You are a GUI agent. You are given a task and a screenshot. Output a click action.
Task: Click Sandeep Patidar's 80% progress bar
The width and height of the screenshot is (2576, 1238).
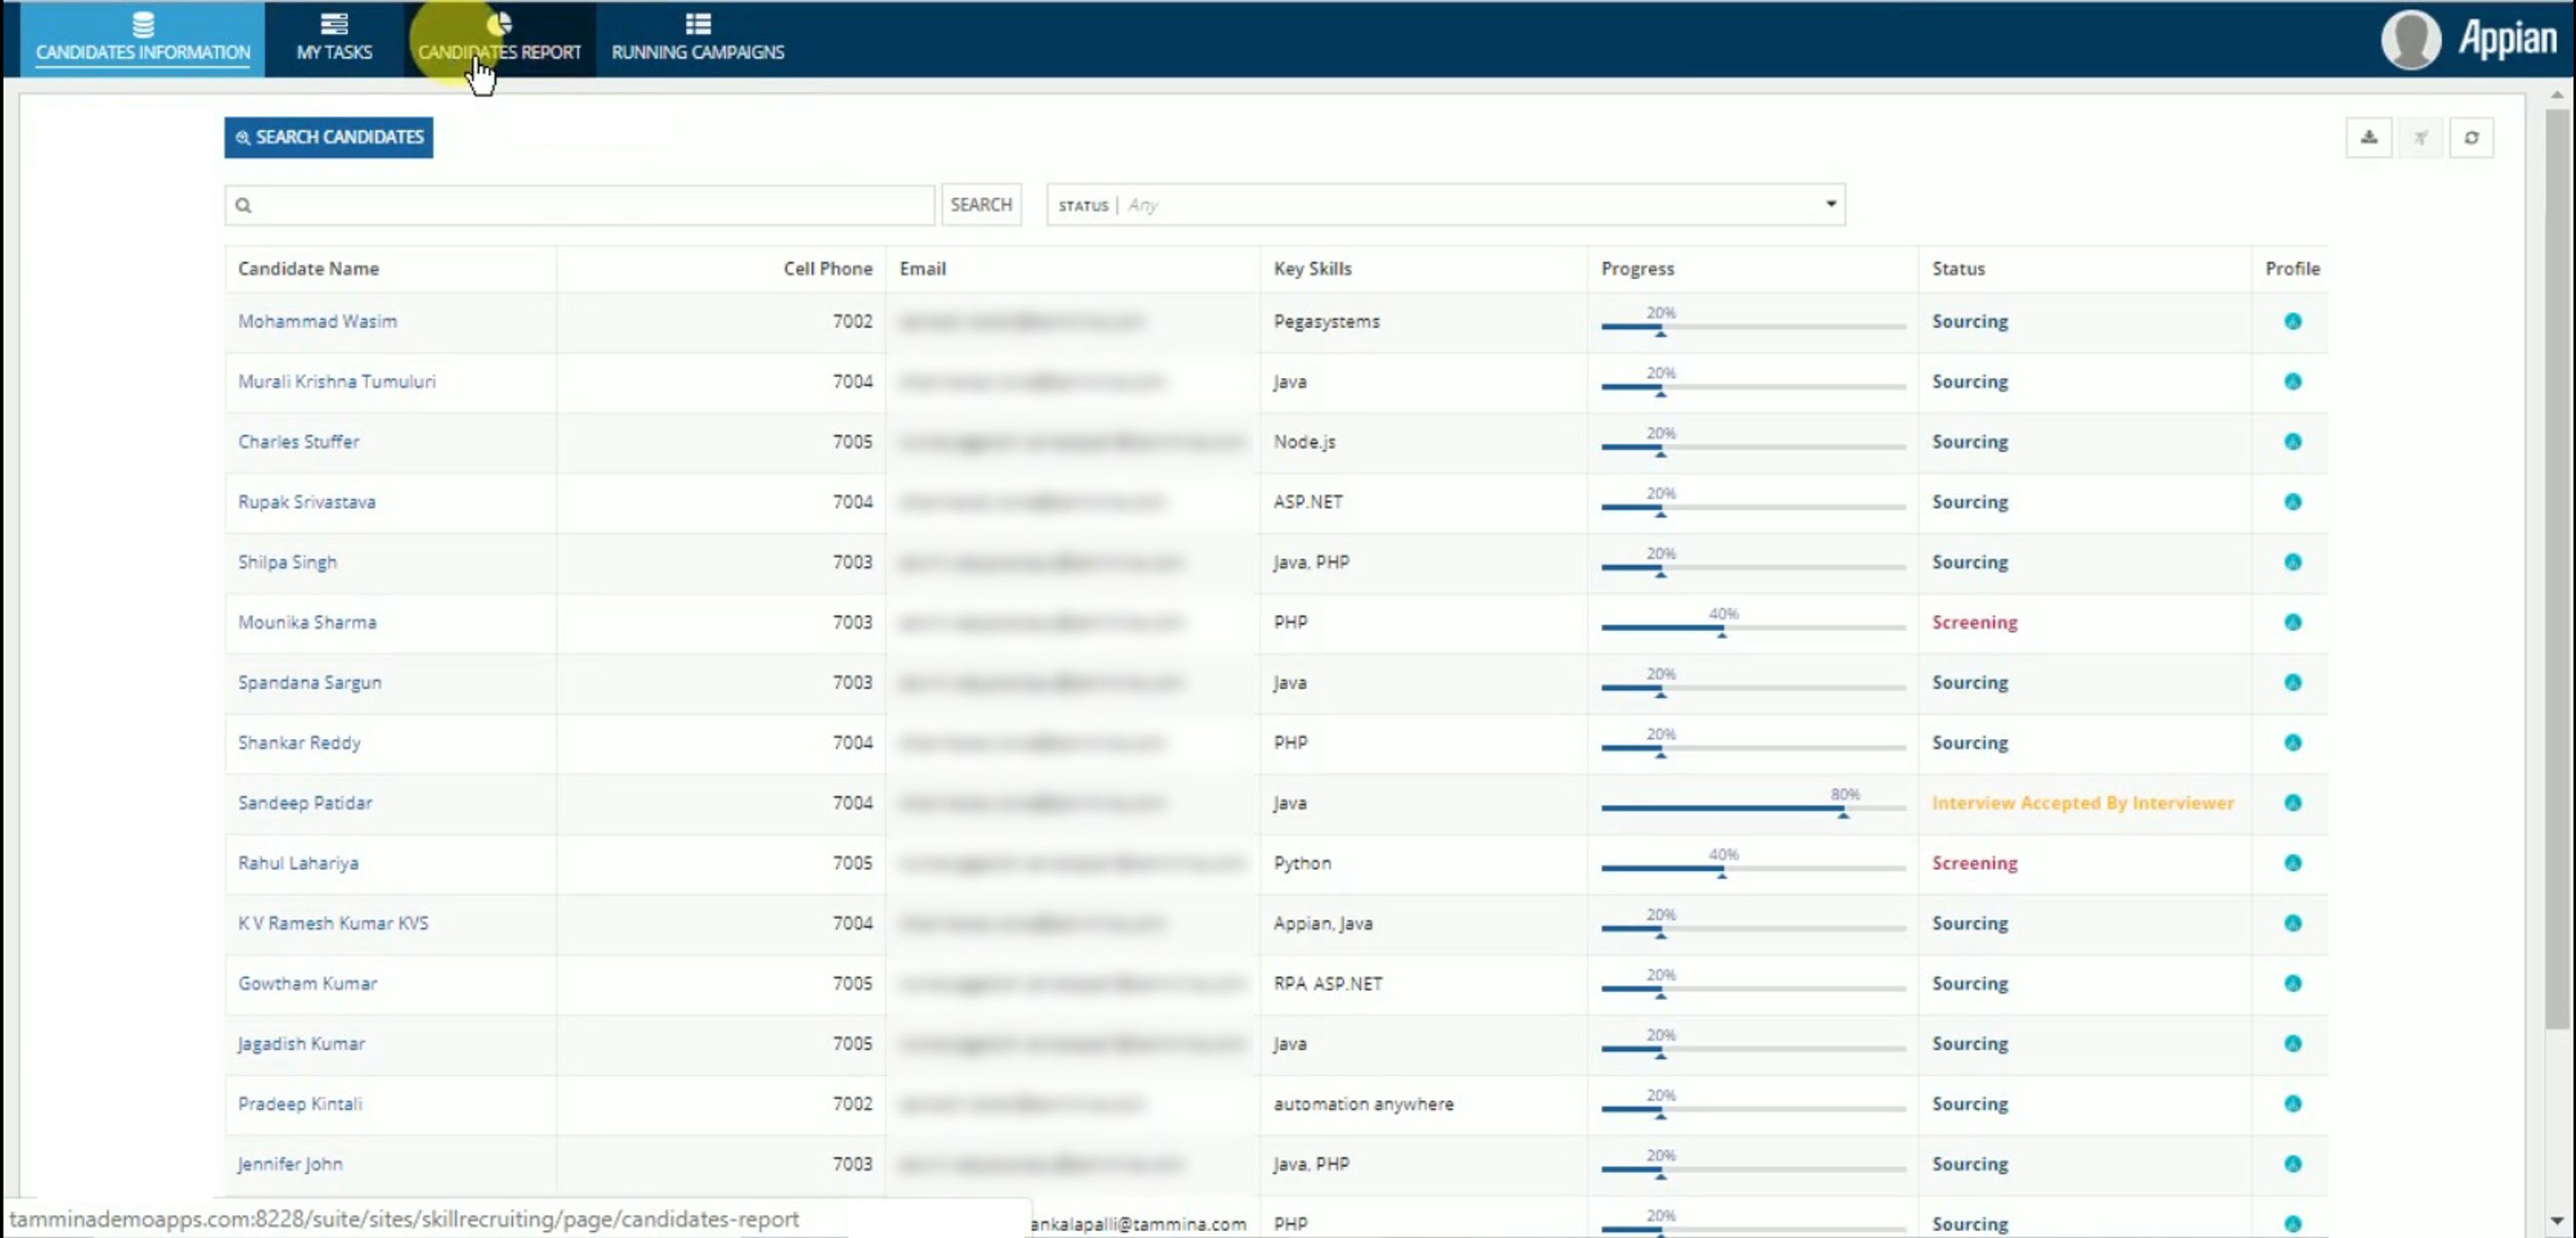pos(1753,807)
